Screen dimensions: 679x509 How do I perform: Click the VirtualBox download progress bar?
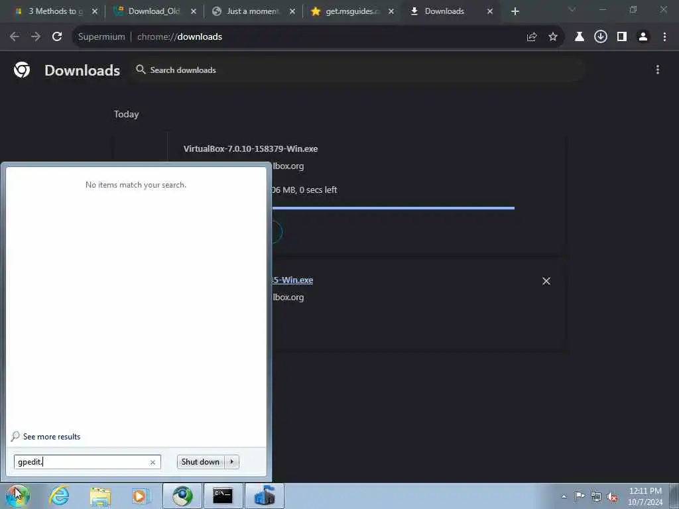point(393,208)
